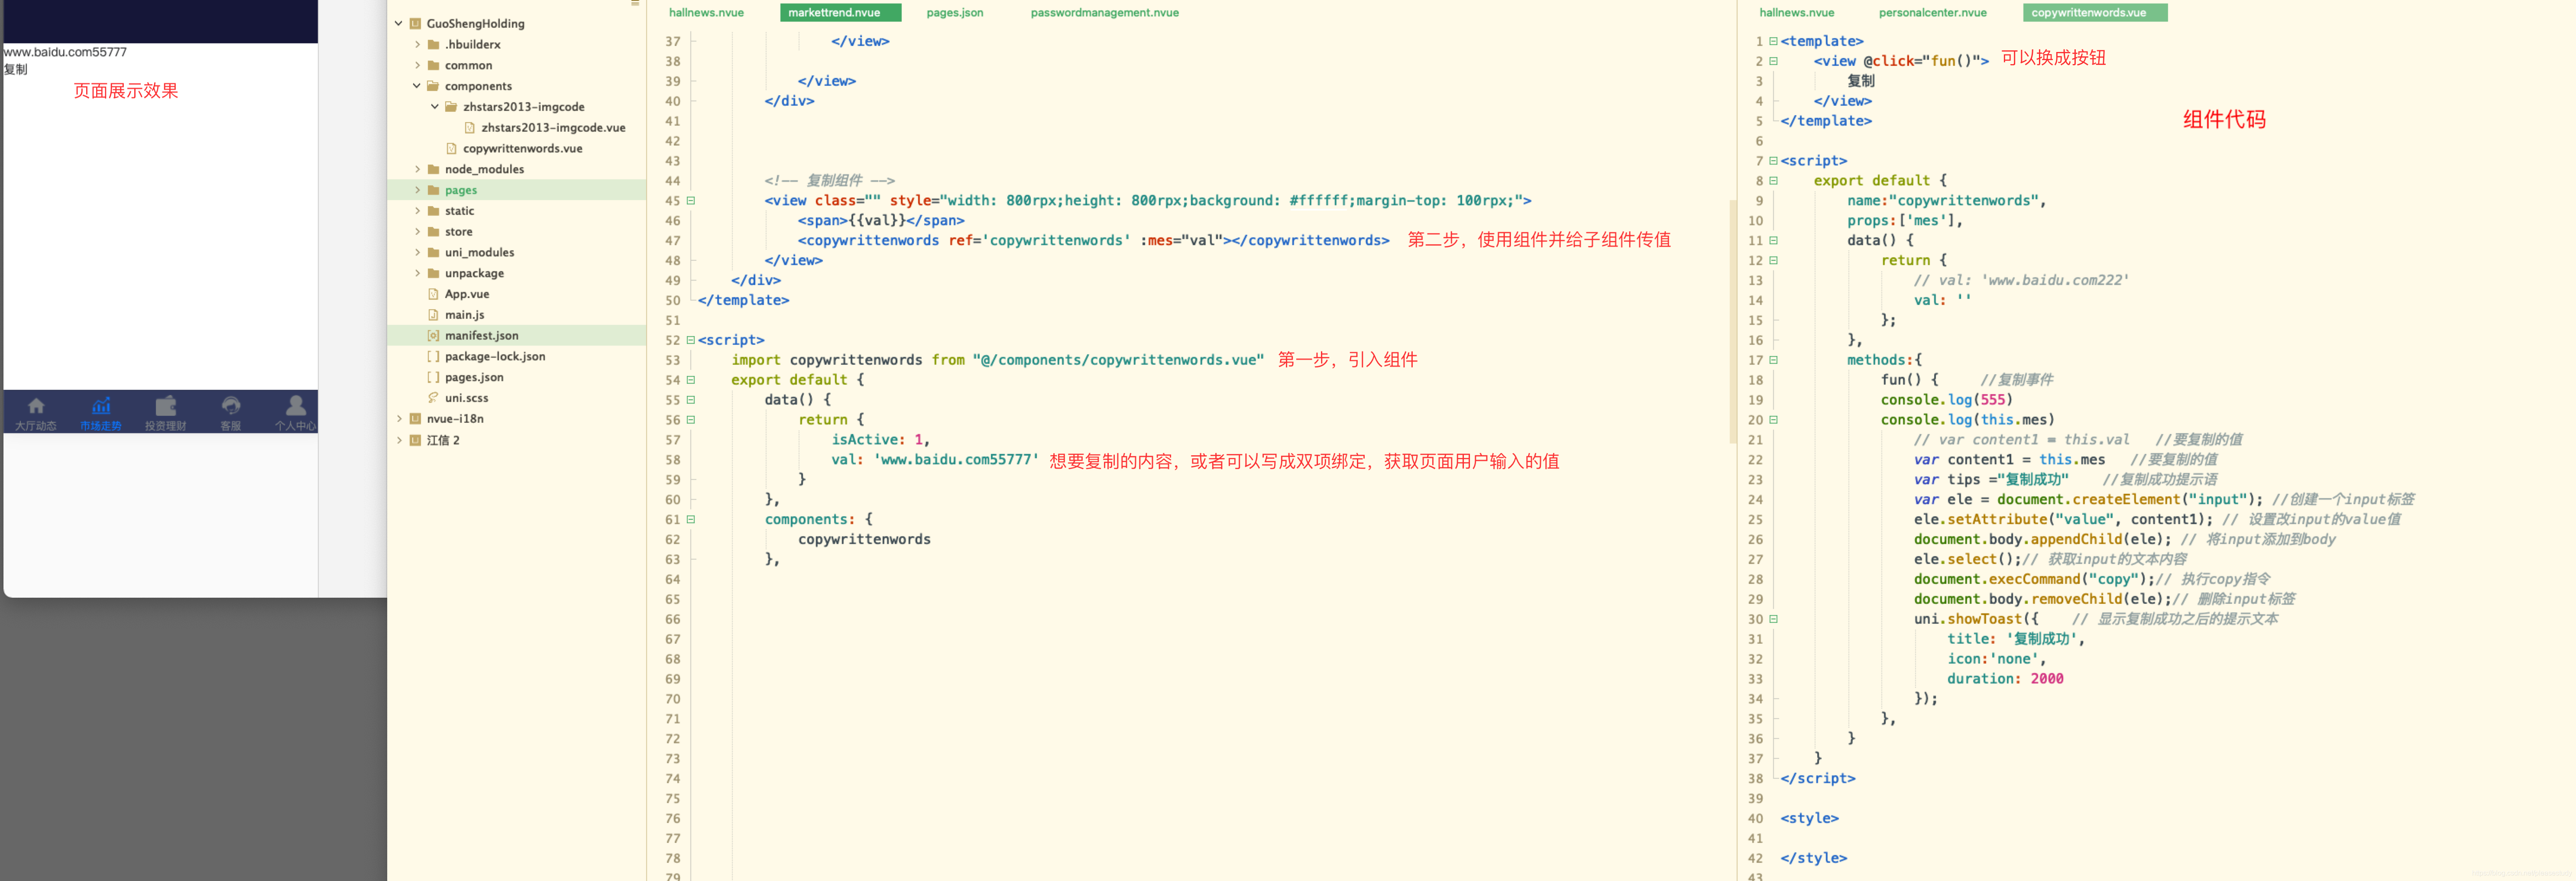The height and width of the screenshot is (881, 2576).
Task: Switch to hallnews.nvue tab in middle editor
Action: point(706,13)
